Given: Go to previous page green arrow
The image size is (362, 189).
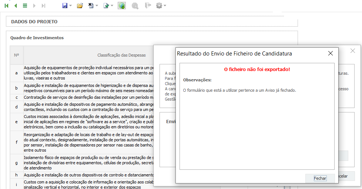Looking at the screenshot, I should pyautogui.click(x=16, y=6).
